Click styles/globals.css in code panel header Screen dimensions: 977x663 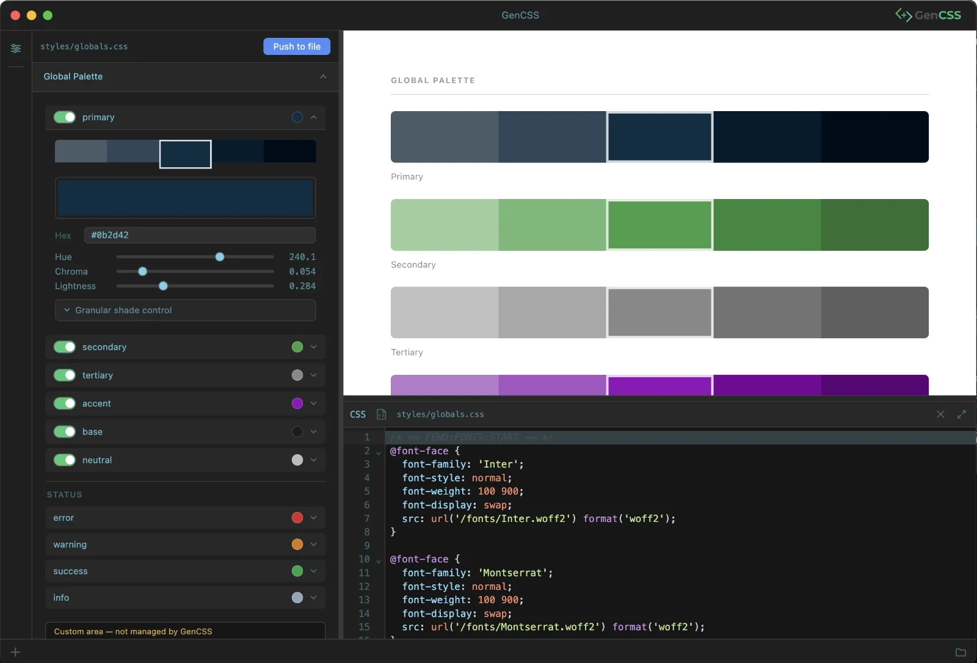[440, 414]
